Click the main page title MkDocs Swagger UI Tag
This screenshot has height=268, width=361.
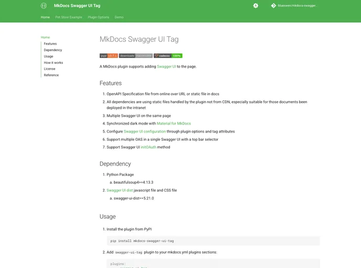point(139,39)
